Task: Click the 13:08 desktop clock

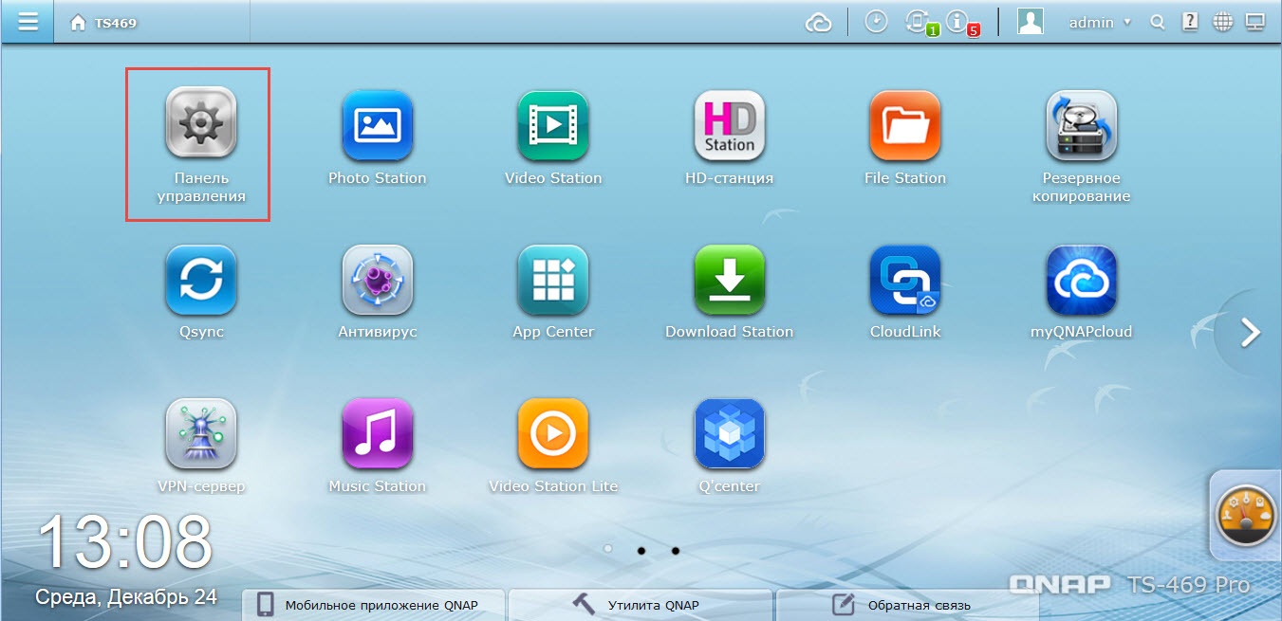Action: point(125,543)
